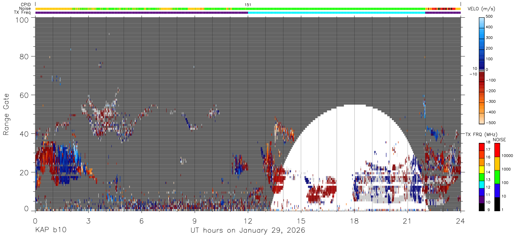The height and width of the screenshot is (239, 518).
Task: Click the Noise row label
Action: [25, 8]
